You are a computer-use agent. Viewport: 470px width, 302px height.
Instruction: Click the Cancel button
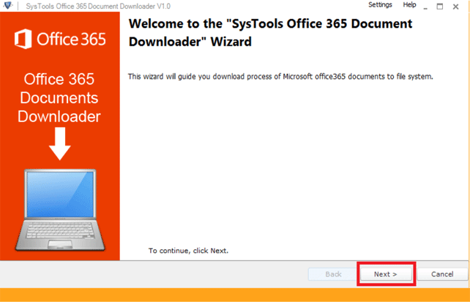point(442,274)
